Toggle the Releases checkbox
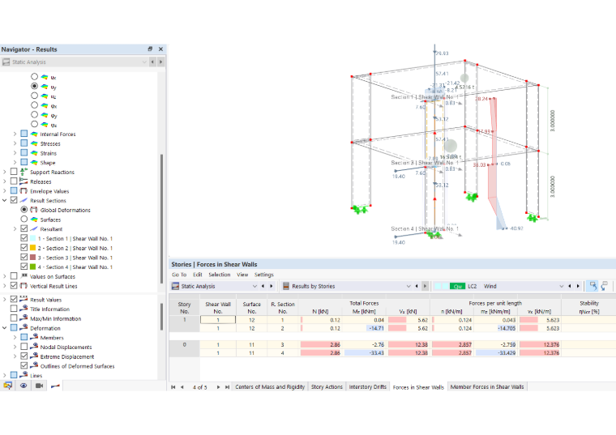 coord(14,181)
